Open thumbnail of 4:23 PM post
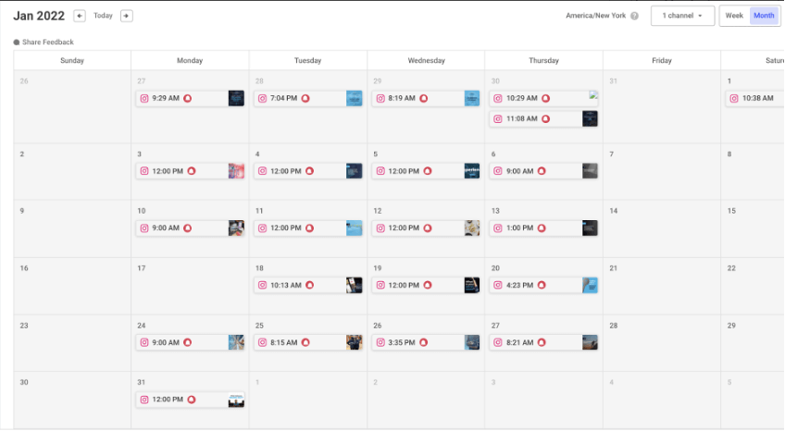 [590, 285]
